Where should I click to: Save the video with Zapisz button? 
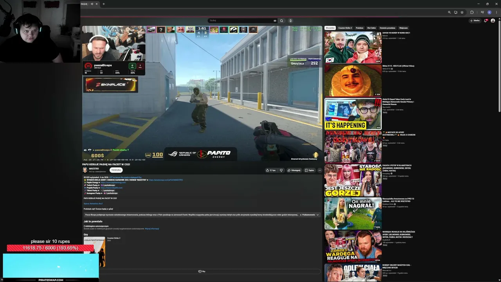(x=309, y=170)
